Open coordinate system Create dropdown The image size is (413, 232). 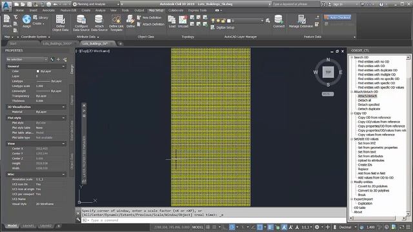point(39,24)
